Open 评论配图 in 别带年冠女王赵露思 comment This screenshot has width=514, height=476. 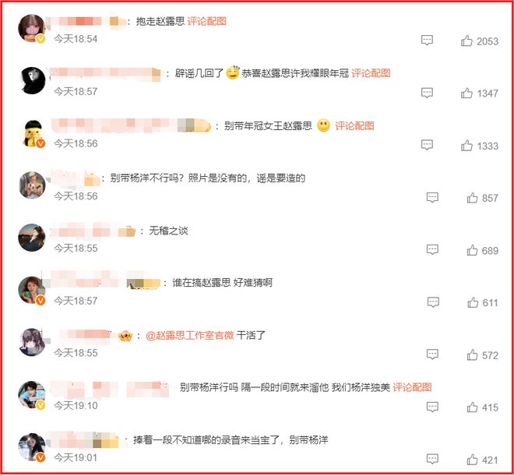pyautogui.click(x=354, y=126)
